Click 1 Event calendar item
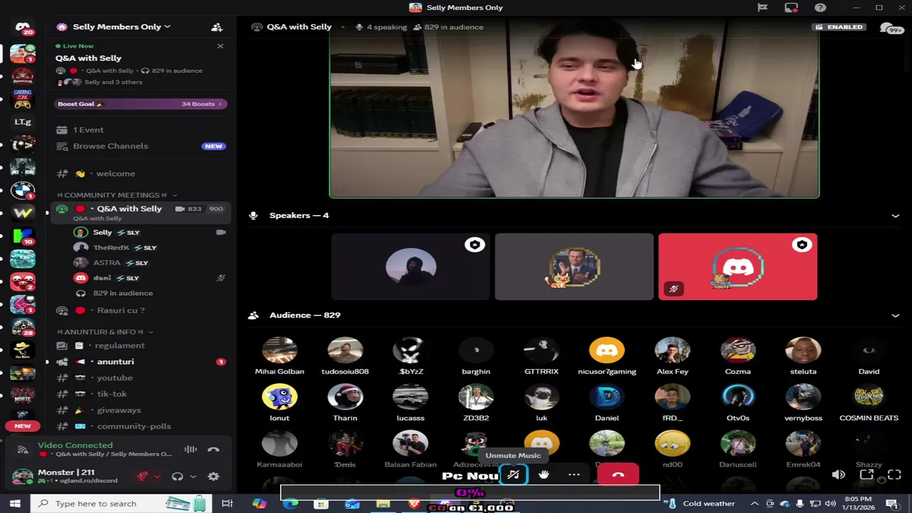This screenshot has width=912, height=513. click(89, 130)
